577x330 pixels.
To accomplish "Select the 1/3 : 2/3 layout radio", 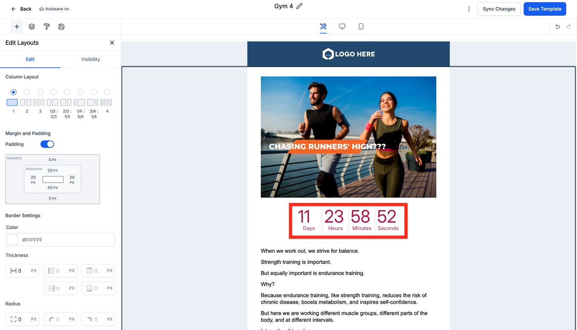I will point(54,92).
